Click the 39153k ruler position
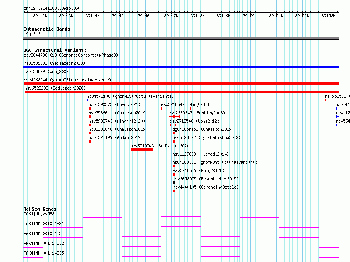Viewport: 350px width, 262px height. point(328,16)
